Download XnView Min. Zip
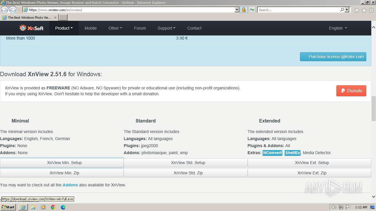 [x=62, y=173]
